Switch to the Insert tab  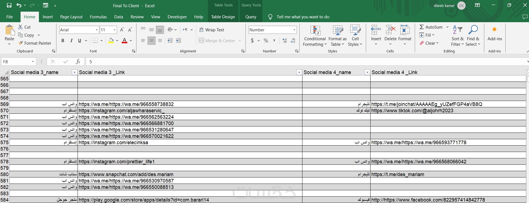(x=48, y=17)
